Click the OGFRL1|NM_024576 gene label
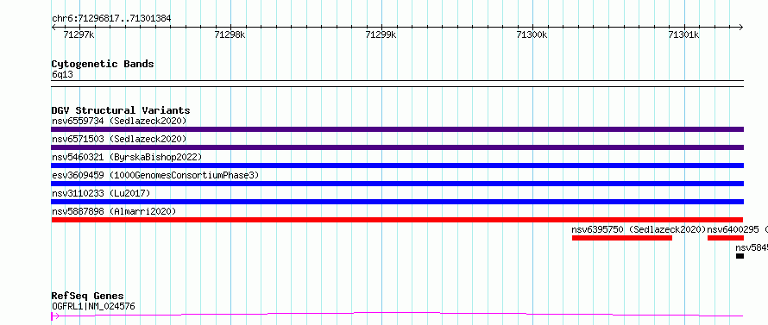 point(93,307)
